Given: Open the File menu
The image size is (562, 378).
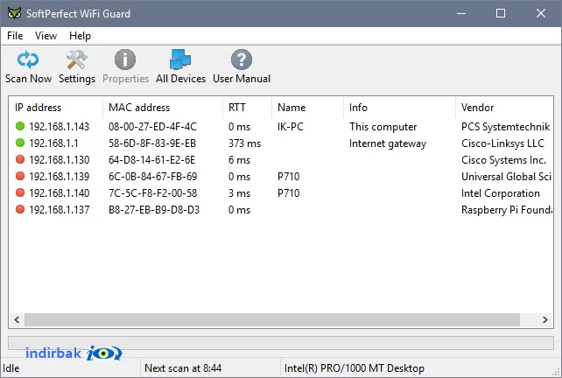Looking at the screenshot, I should 15,36.
